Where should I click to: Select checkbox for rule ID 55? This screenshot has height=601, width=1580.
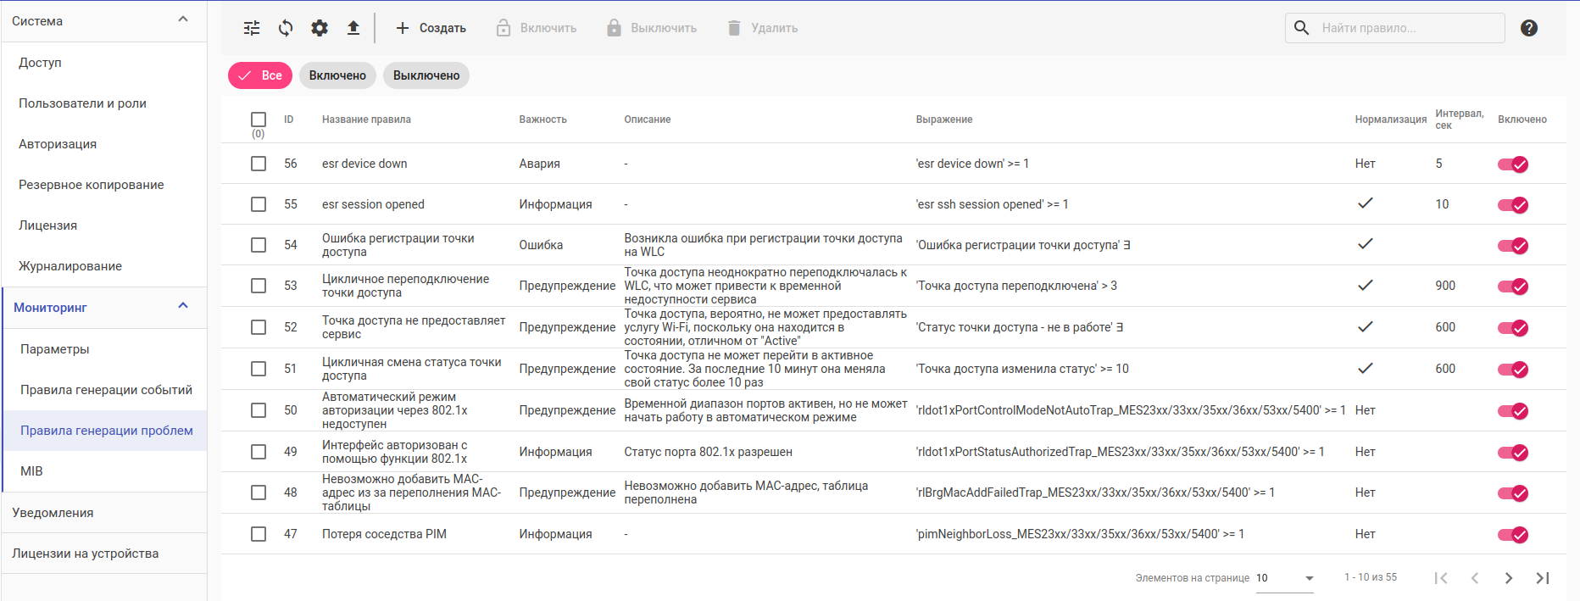(x=259, y=204)
